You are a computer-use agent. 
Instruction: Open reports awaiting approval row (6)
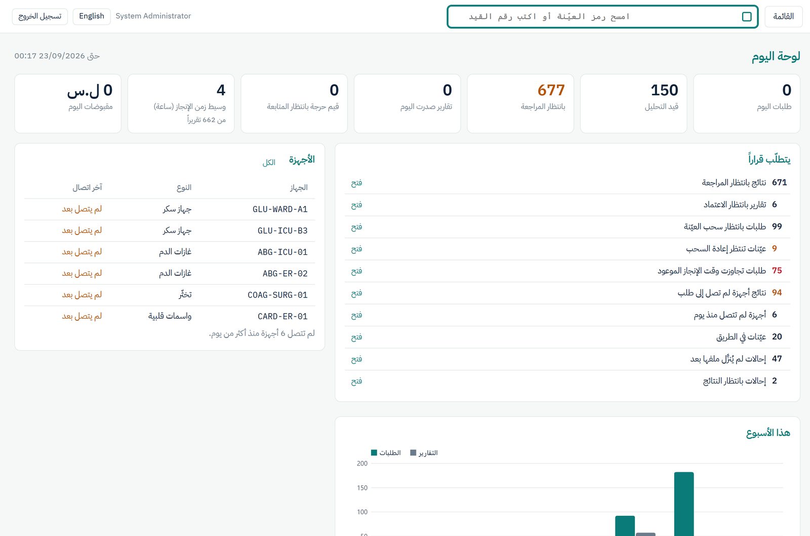[x=567, y=205]
